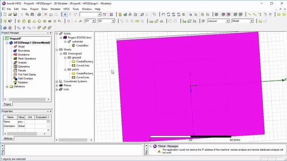The width and height of the screenshot is (287, 161).
Task: Select the Draw box tool
Action: [x=19, y=21]
